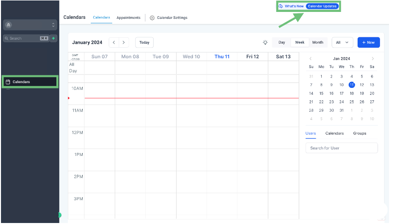Go to next week with right arrow
Viewport: 393px width, 224px height.
tap(124, 43)
